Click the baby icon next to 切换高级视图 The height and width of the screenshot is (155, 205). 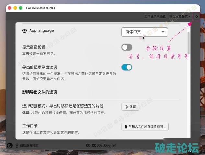(x=17, y=146)
